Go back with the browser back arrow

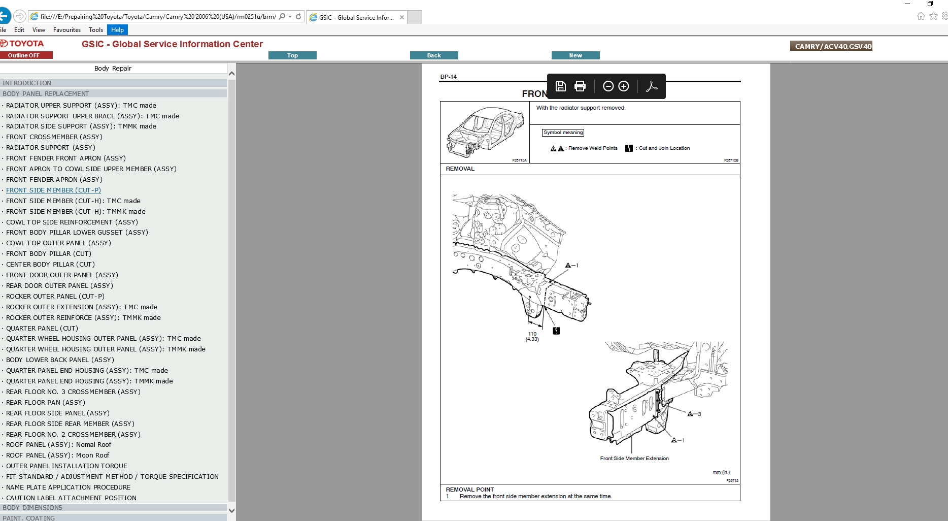[4, 16]
